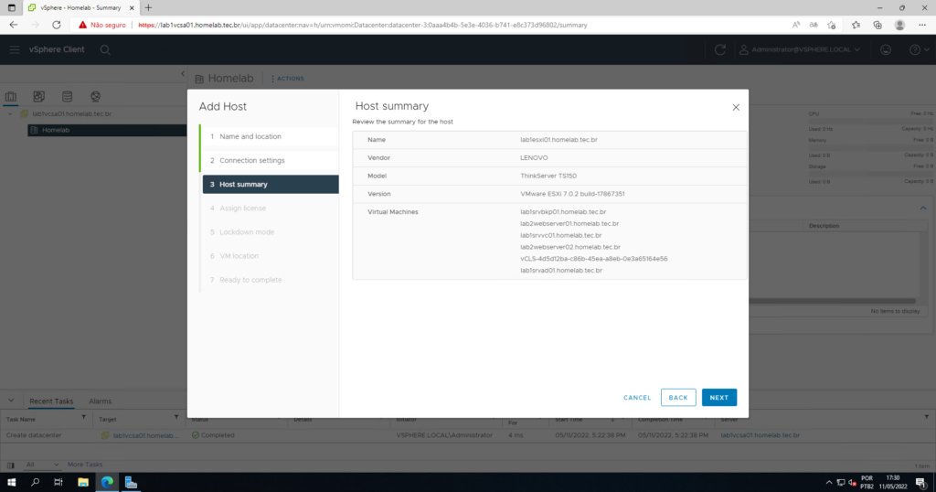Collapse the background panel chevron
This screenshot has height=492, width=936.
[923, 208]
